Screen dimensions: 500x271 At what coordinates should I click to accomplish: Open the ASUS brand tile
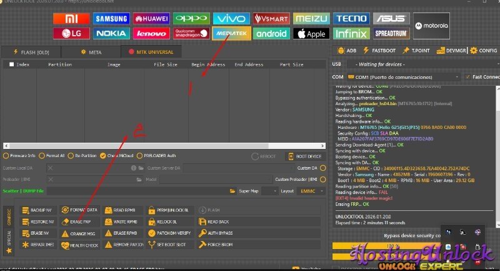point(391,19)
